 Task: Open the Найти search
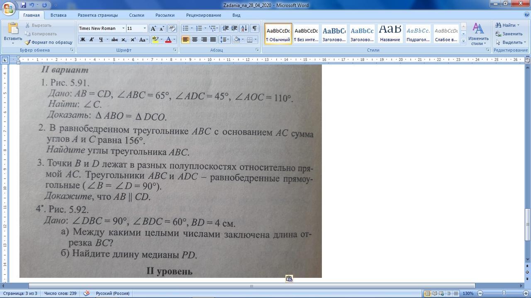pyautogui.click(x=507, y=25)
